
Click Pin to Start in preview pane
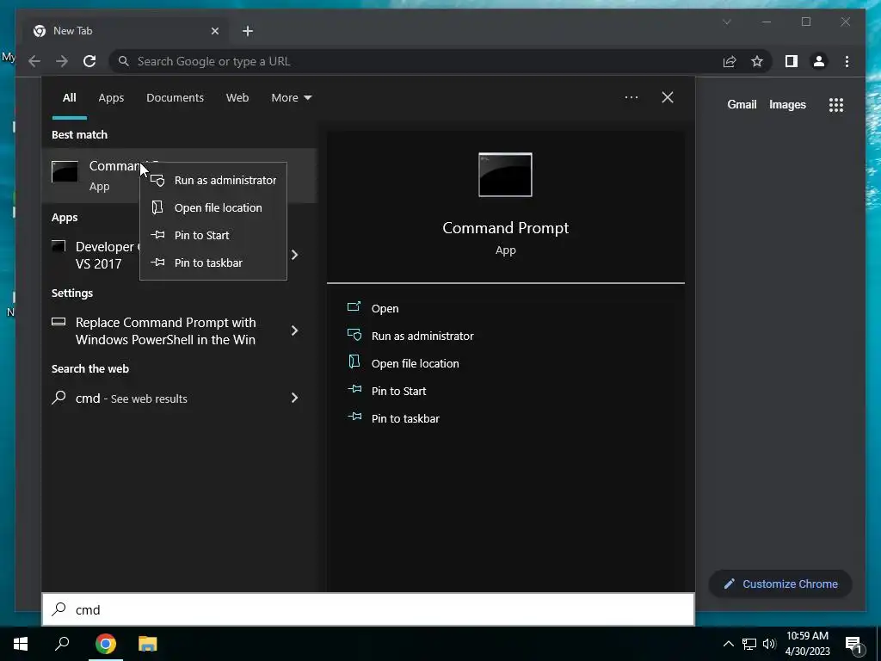[398, 392]
